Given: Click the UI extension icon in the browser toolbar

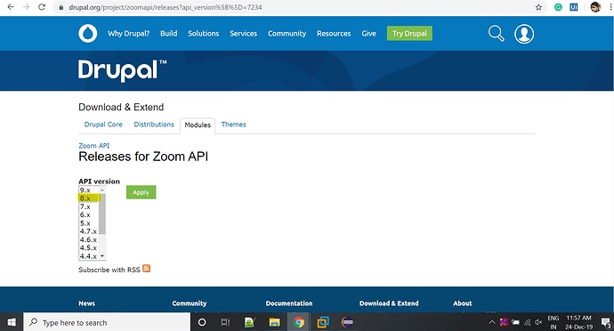Looking at the screenshot, I should tap(574, 7).
